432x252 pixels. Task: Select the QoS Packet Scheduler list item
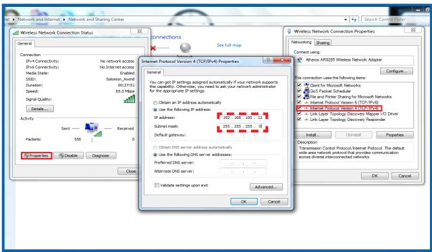330,91
